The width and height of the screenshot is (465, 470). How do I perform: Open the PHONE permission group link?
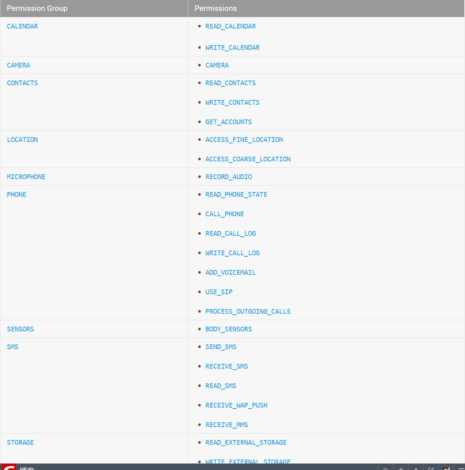click(17, 195)
